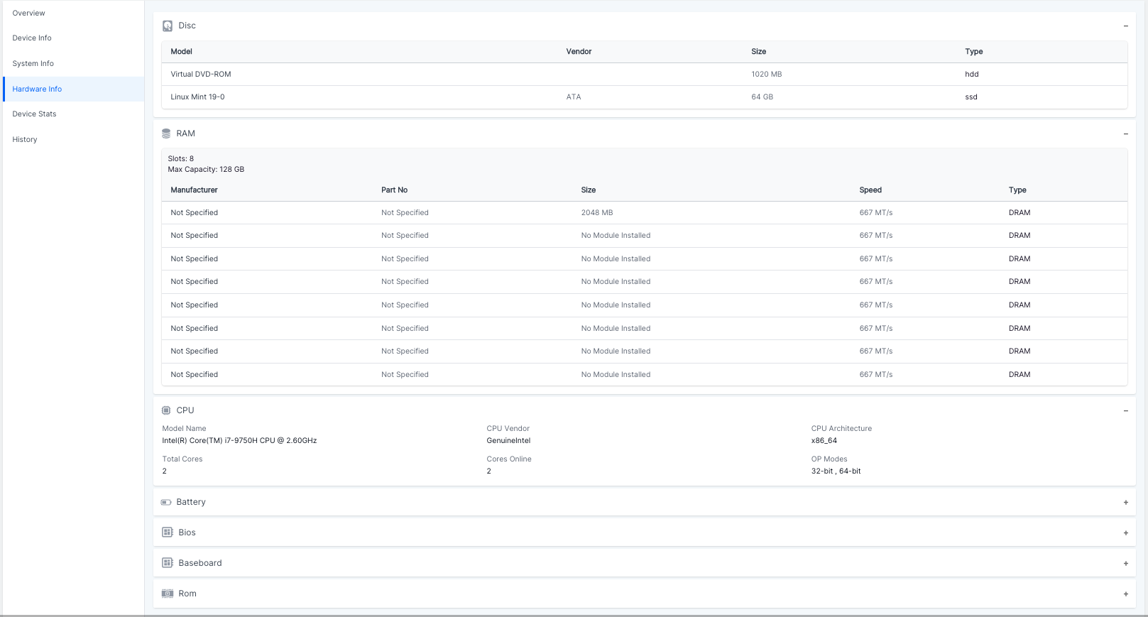The image size is (1148, 617).
Task: Expand the Rom section
Action: pos(1125,594)
